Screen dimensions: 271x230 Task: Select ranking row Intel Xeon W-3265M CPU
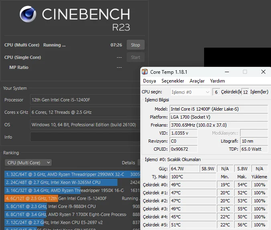(x=72, y=182)
